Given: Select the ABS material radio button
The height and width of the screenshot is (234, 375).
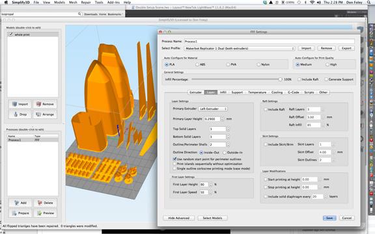Looking at the screenshot, I should tap(197, 64).
